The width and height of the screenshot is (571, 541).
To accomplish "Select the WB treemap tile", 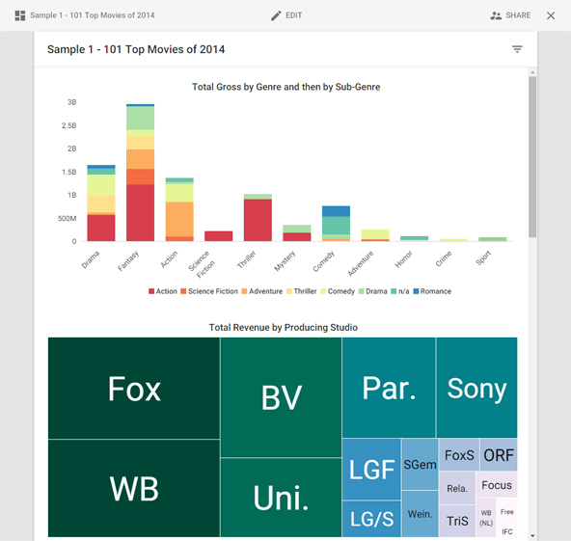I will 134,488.
